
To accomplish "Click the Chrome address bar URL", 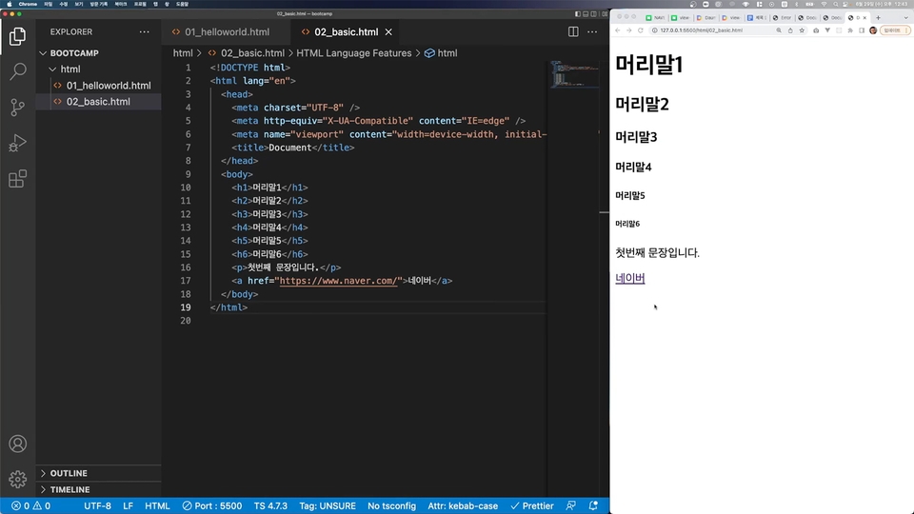I will [x=702, y=30].
